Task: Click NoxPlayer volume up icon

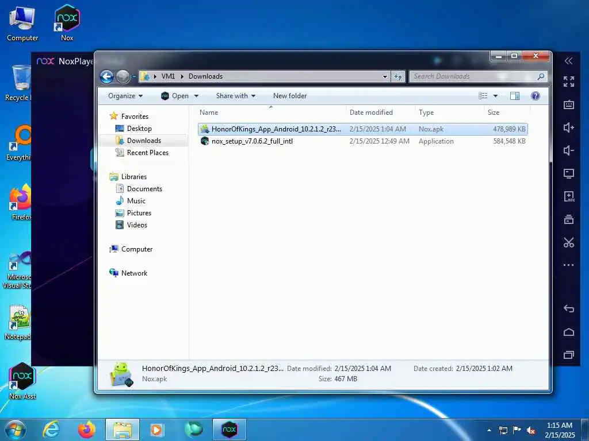Action: 569,127
